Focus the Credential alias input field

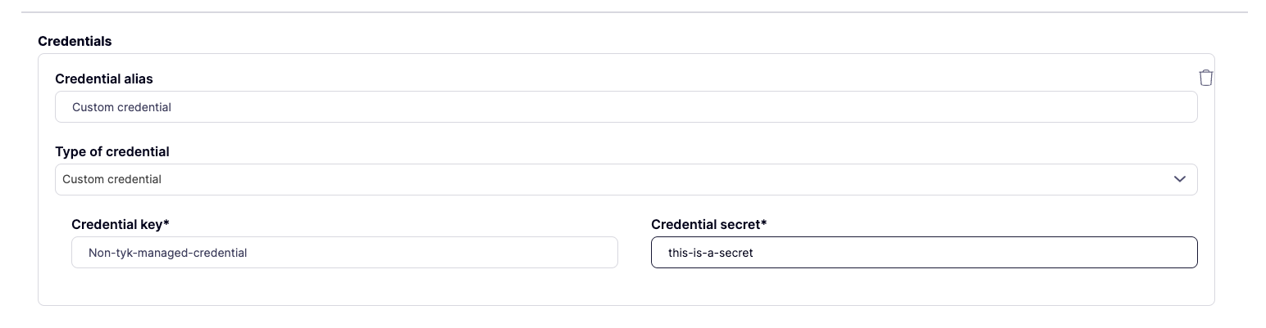point(625,107)
